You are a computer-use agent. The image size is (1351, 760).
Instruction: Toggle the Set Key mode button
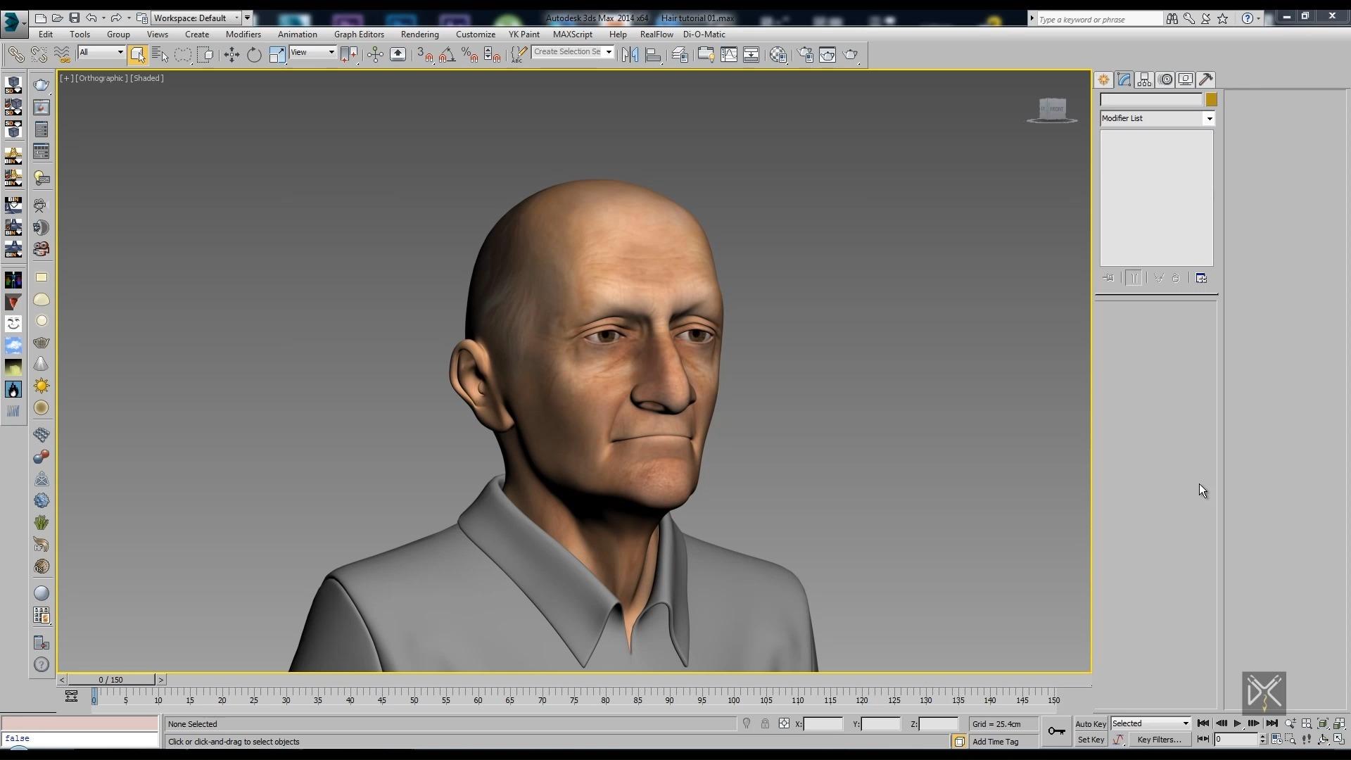click(1090, 740)
